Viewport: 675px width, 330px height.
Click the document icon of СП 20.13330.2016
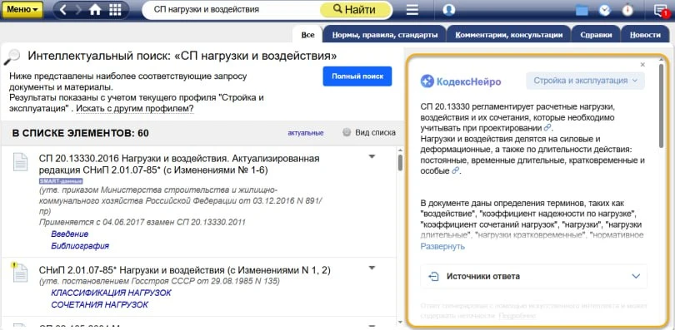[20, 162]
